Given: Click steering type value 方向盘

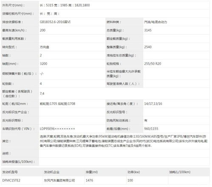Looking at the screenshot, I should pos(45,47).
